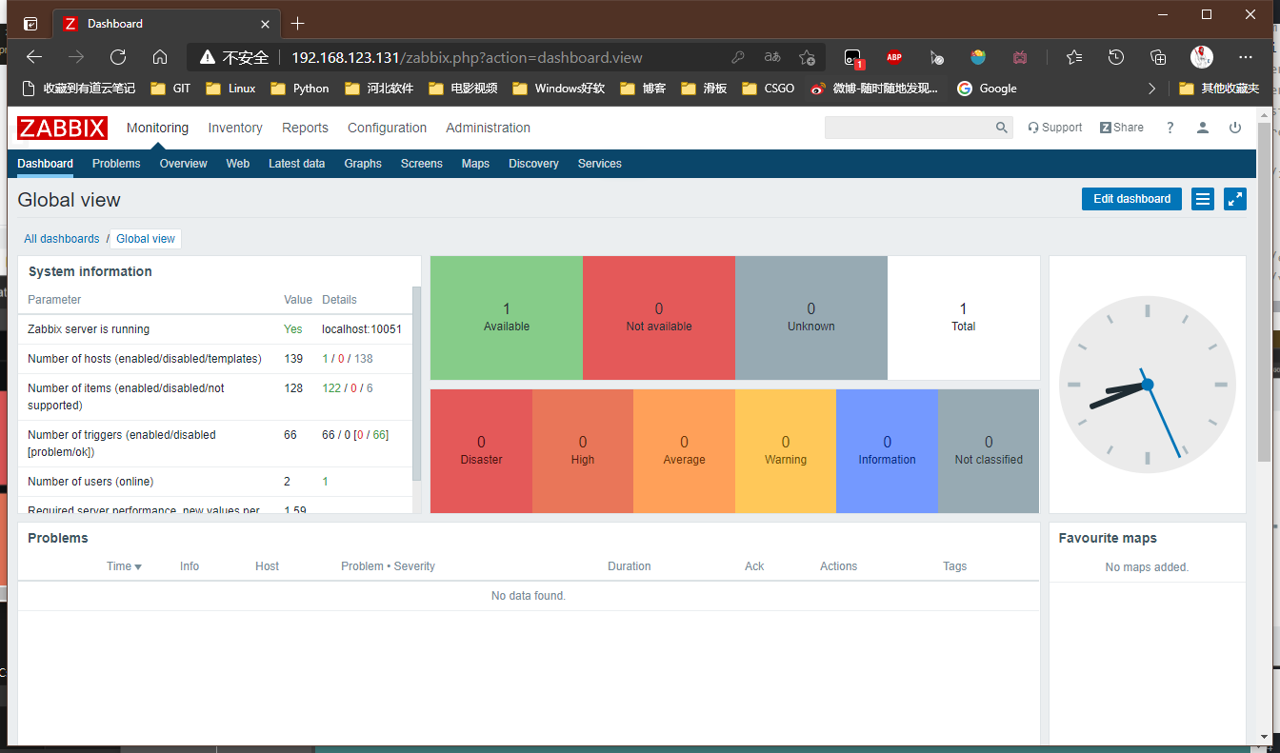
Task: Open the Google bookmark
Action: [x=987, y=89]
